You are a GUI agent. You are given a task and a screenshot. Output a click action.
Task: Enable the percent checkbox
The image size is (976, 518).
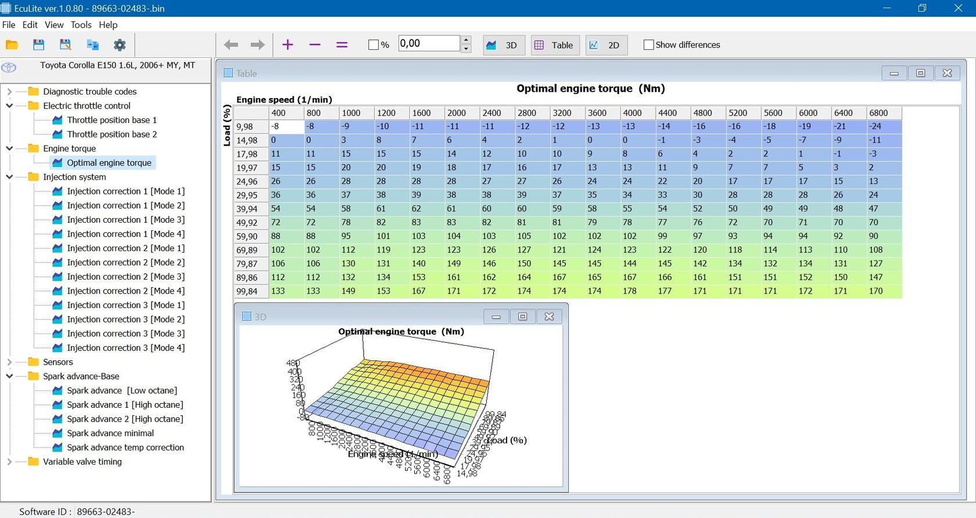pos(374,45)
